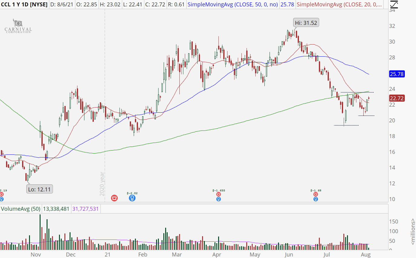Click the red SimpleMovingAvg (CLOSE, 20, 0,... label

pyautogui.click(x=339, y=5)
